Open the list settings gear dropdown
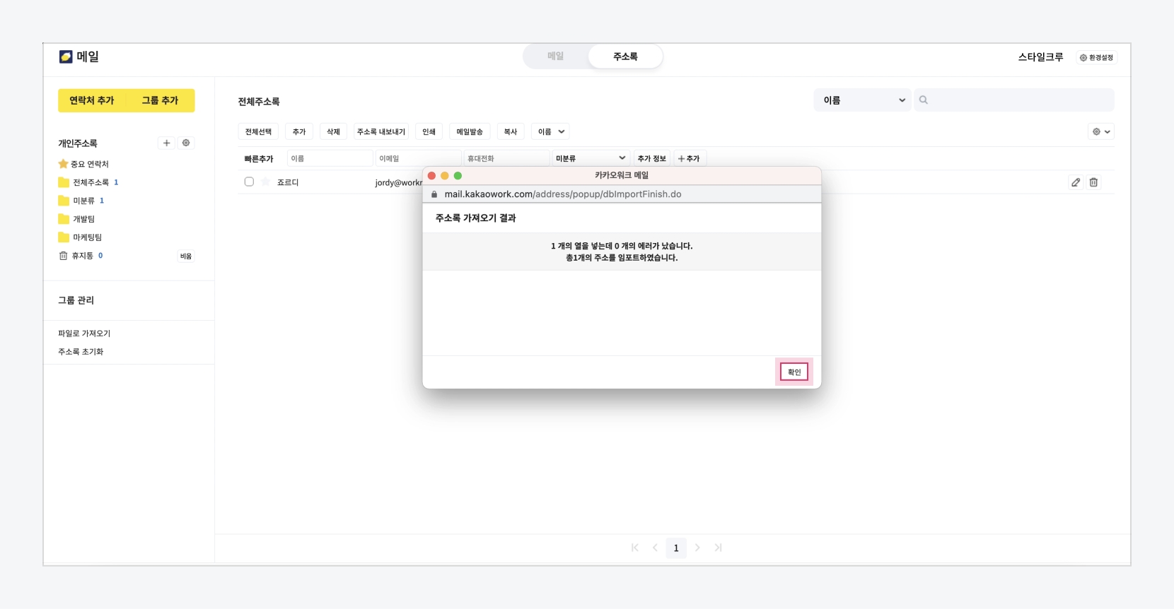This screenshot has width=1174, height=609. click(1100, 131)
